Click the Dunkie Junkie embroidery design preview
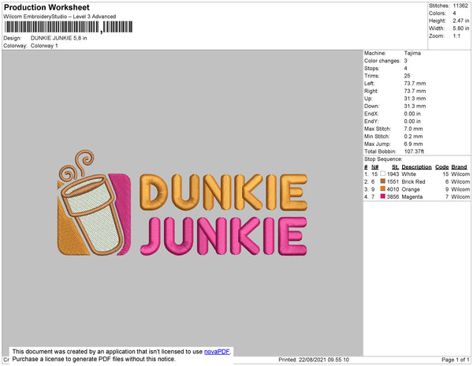The width and height of the screenshot is (473, 366). coord(182,203)
